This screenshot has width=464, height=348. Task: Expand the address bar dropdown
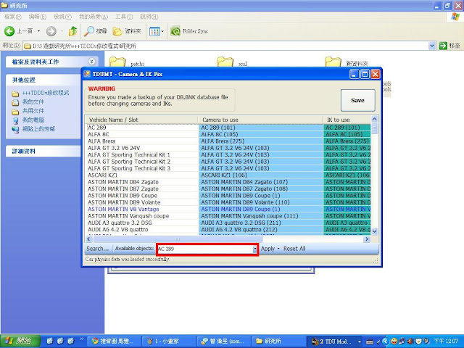coord(432,46)
